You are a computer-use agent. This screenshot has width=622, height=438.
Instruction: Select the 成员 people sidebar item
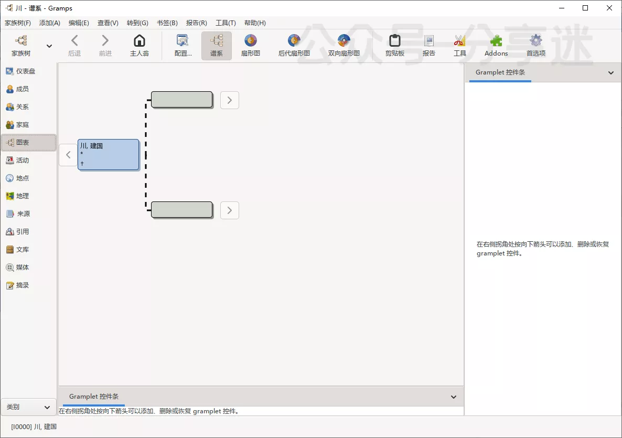click(x=22, y=89)
